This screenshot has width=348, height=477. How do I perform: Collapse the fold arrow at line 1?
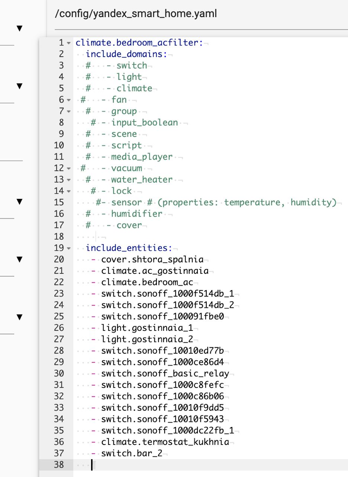(x=69, y=43)
